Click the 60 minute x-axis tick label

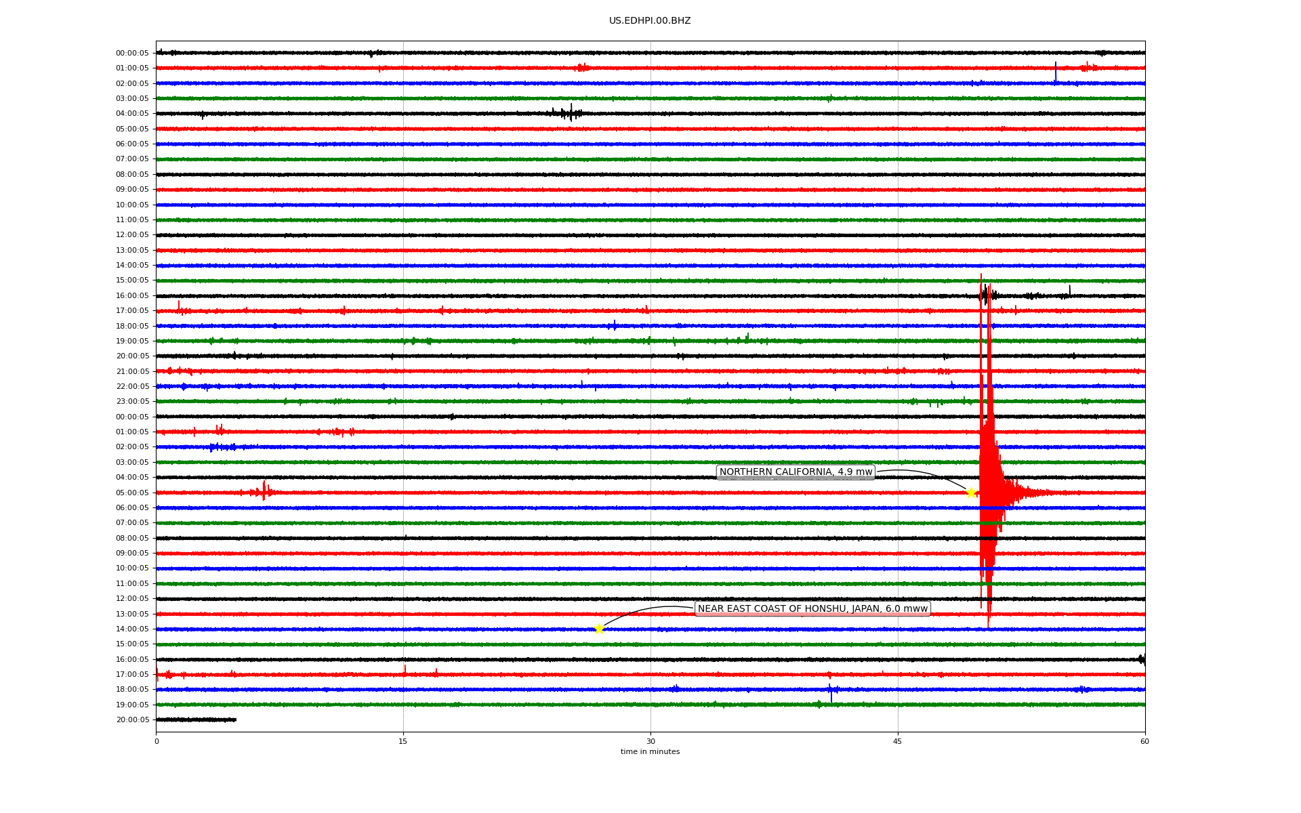point(1144,741)
